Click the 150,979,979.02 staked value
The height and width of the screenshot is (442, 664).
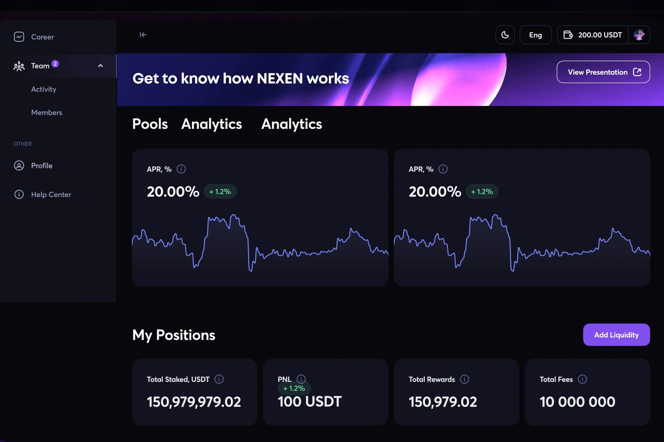[x=194, y=402]
